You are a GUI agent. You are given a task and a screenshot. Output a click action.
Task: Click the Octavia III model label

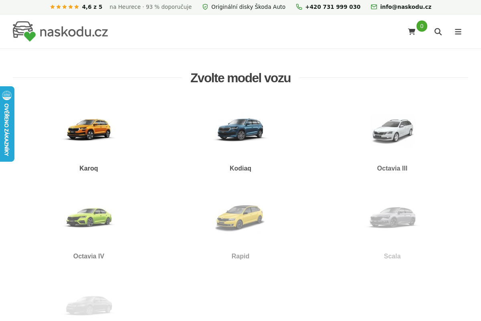click(392, 169)
